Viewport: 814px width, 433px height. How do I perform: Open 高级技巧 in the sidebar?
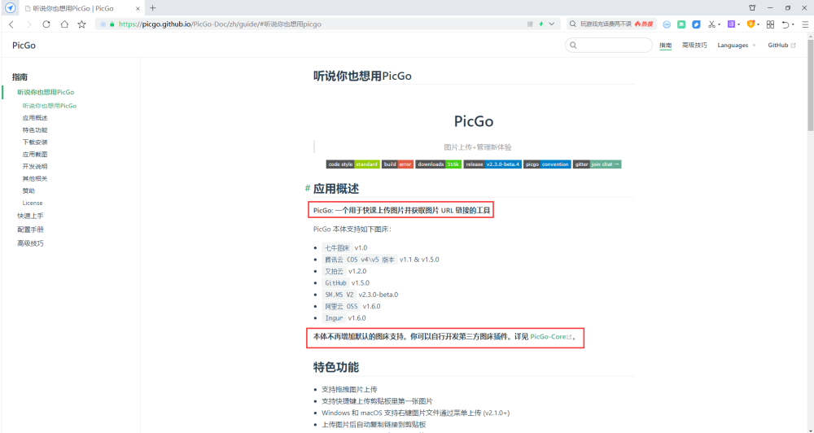point(30,243)
